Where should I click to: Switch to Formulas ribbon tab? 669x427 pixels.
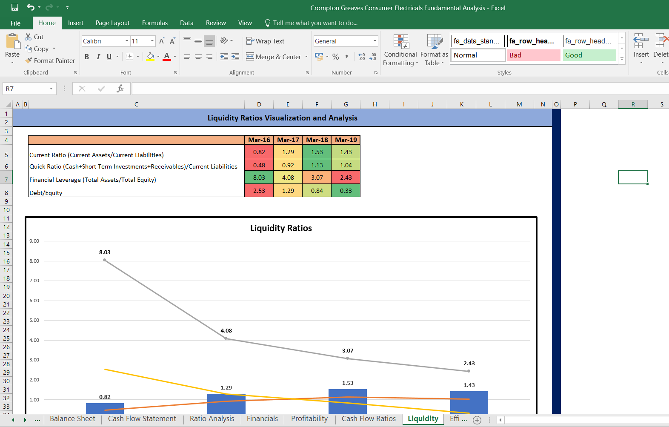155,23
